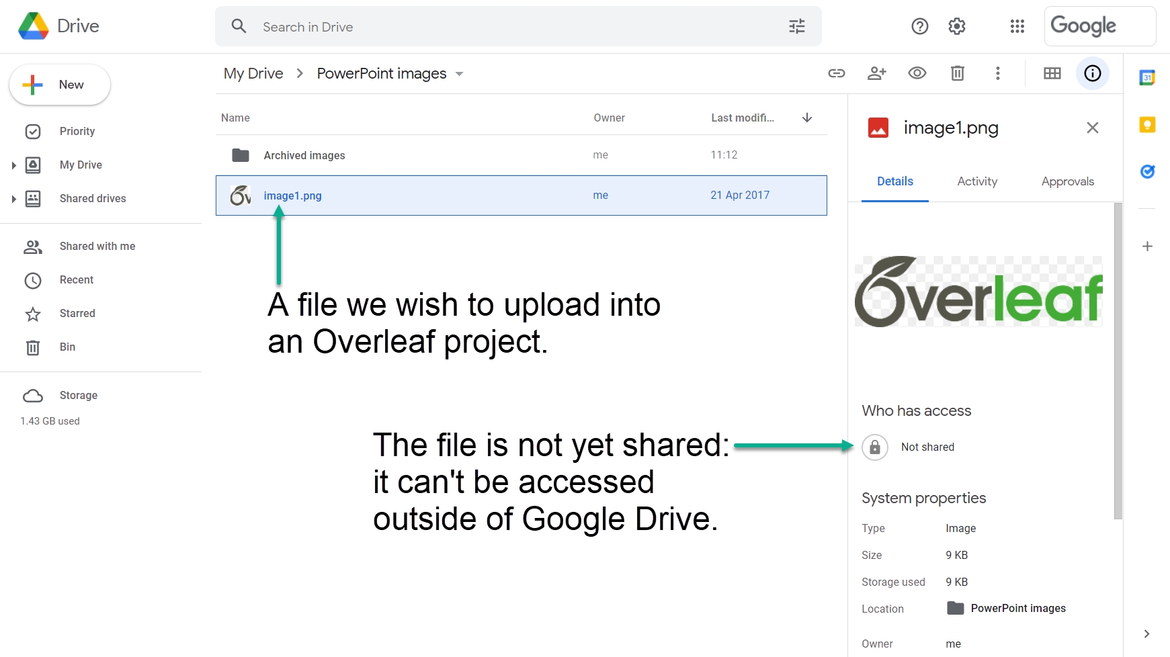
Task: Click the Get link icon in toolbar
Action: coord(836,73)
